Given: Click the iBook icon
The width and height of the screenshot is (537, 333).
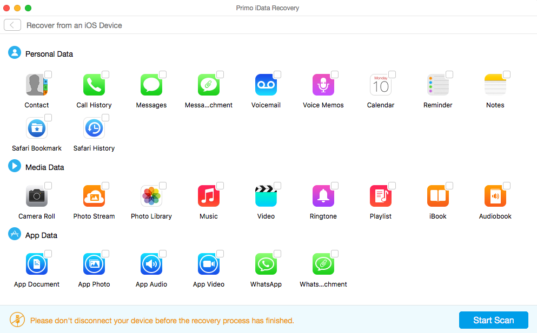Looking at the screenshot, I should click(x=437, y=196).
